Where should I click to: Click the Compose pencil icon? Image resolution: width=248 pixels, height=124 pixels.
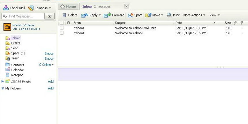coord(31,8)
